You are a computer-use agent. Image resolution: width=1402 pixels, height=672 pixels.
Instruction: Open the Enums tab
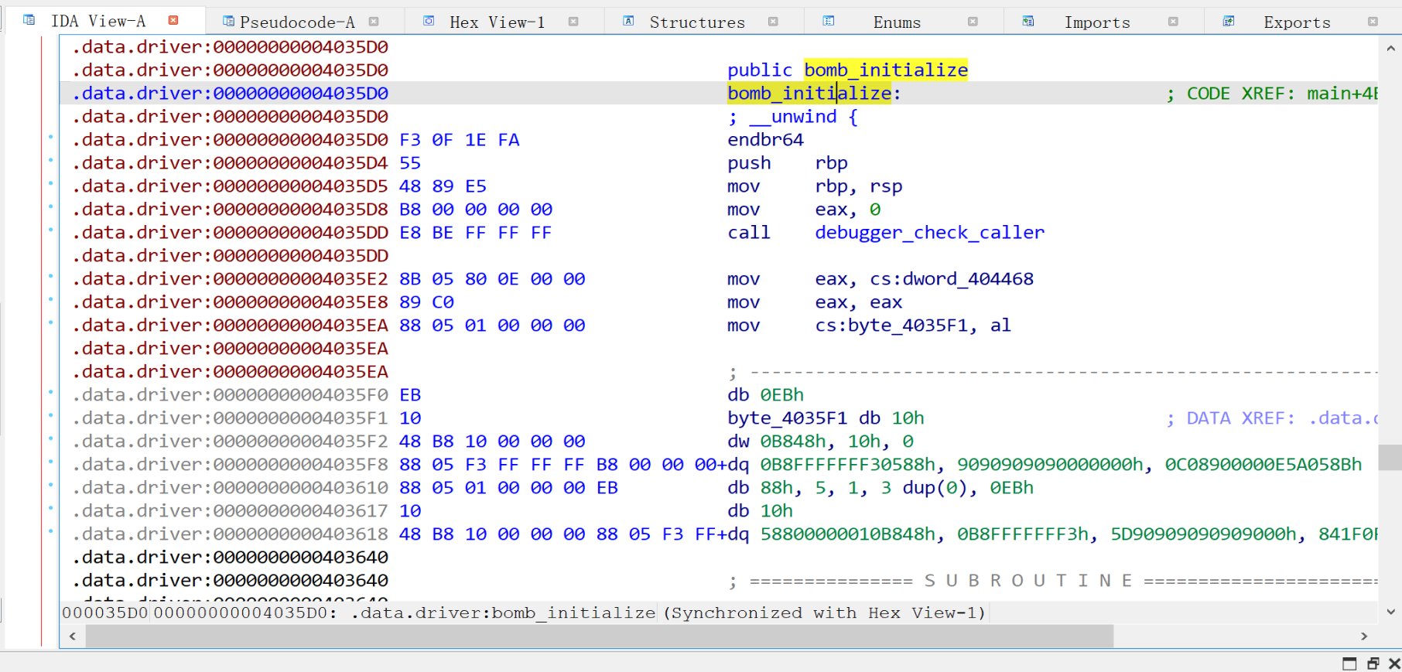897,22
